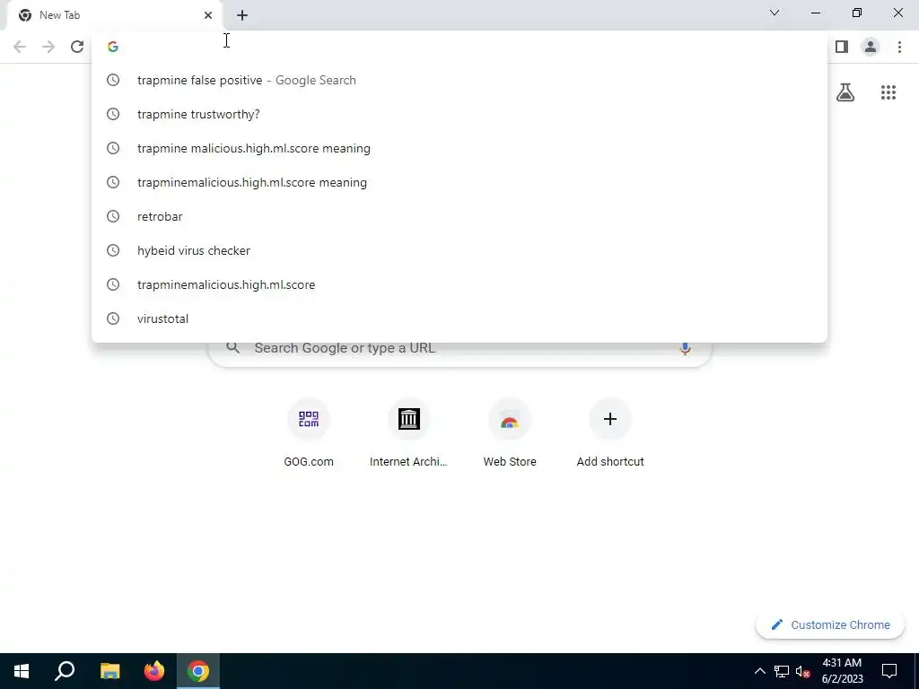Viewport: 919px width, 689px height.
Task: Click the Customize Chrome button
Action: pyautogui.click(x=830, y=625)
